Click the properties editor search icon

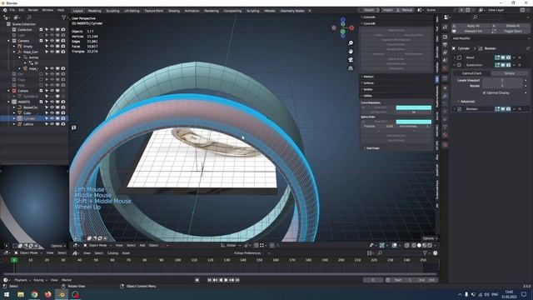[x=476, y=17]
